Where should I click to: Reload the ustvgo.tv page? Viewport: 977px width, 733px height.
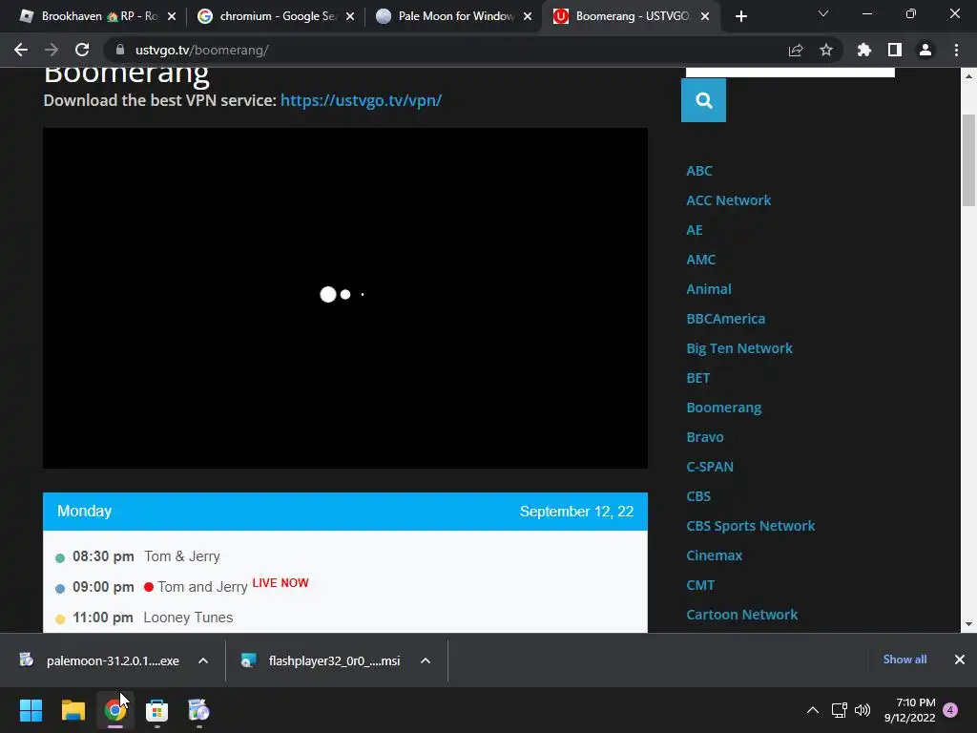pos(82,50)
